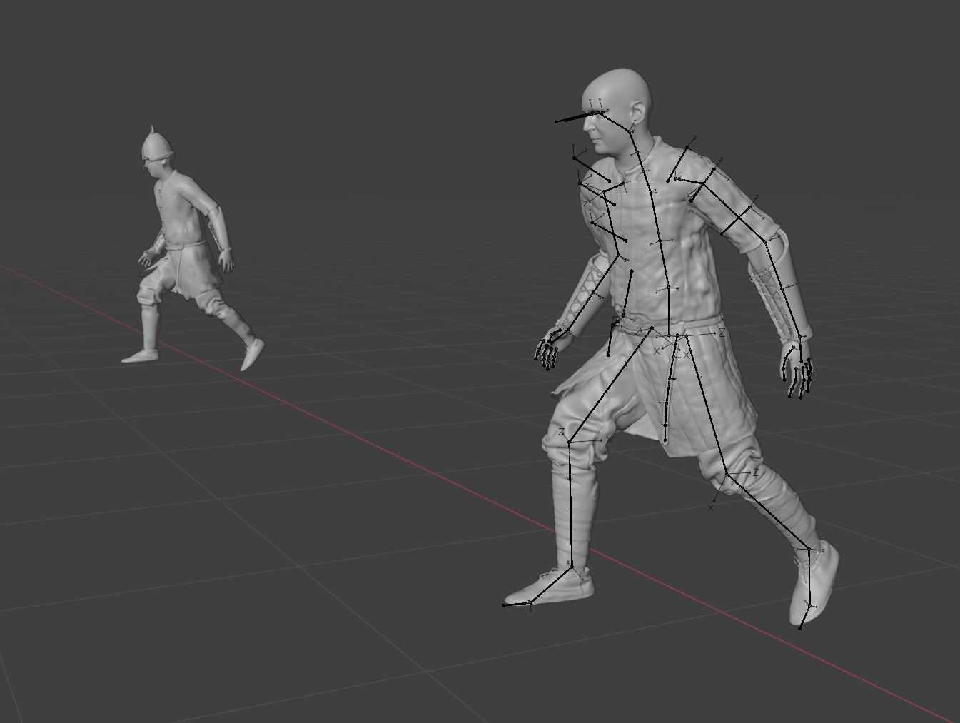
Task: Select the trailing leg's shin bone
Action: (x=767, y=511)
